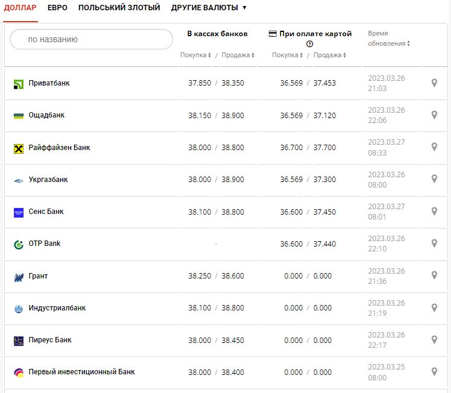Switch to the Польский злотый tab
This screenshot has height=393, width=451.
(x=119, y=8)
